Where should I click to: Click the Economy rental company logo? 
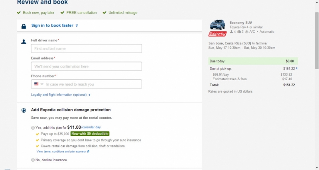point(217,34)
